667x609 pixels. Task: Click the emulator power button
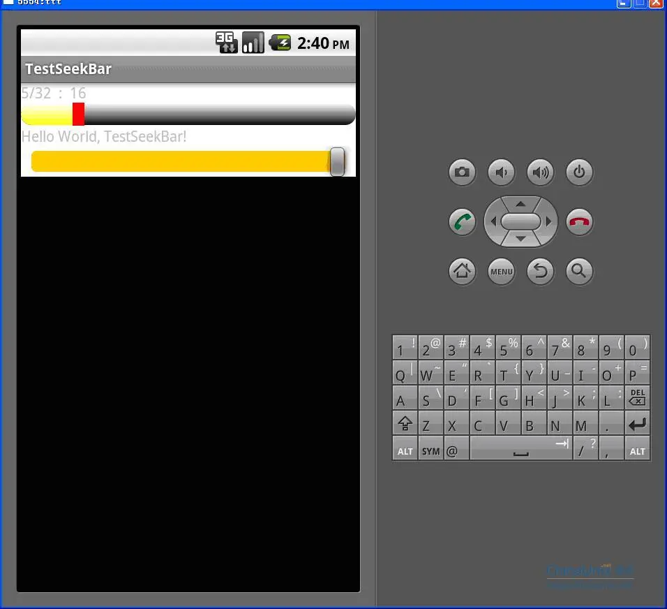(579, 173)
